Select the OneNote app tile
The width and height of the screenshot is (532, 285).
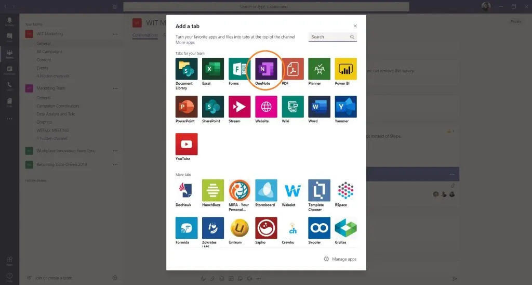pos(266,69)
